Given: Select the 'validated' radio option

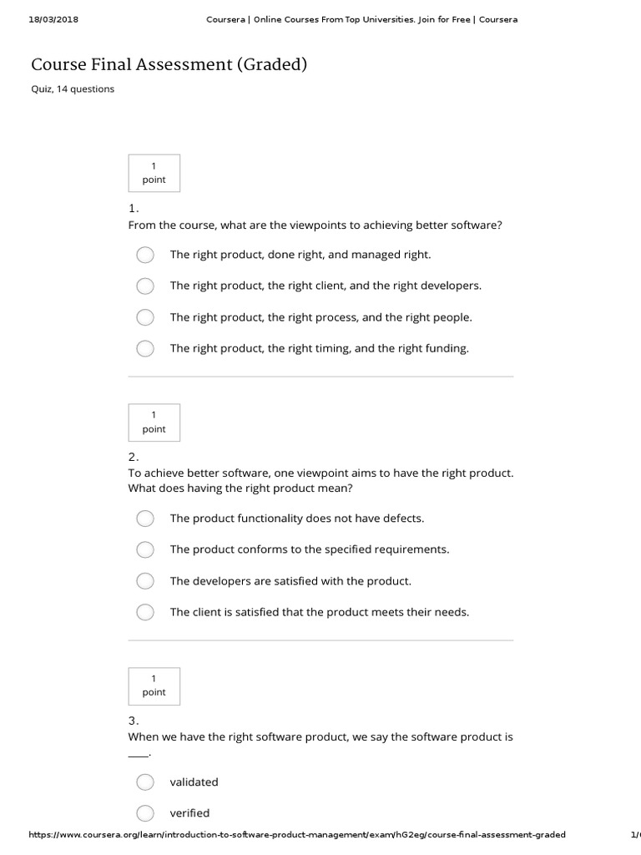Looking at the screenshot, I should (x=145, y=782).
